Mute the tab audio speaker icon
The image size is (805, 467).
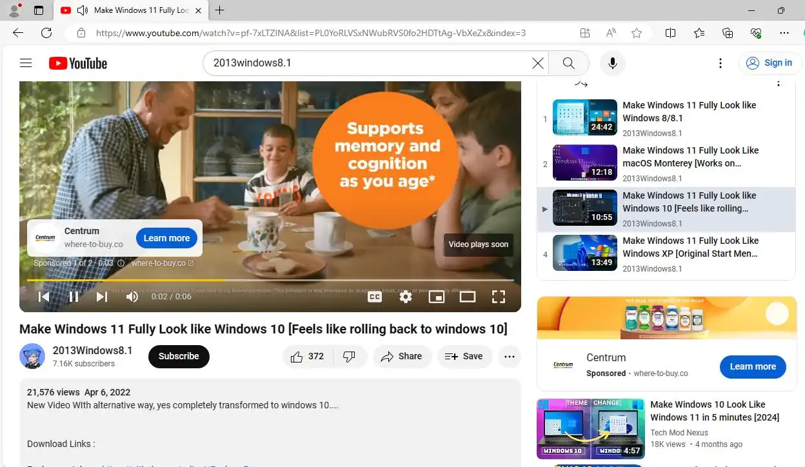[82, 10]
